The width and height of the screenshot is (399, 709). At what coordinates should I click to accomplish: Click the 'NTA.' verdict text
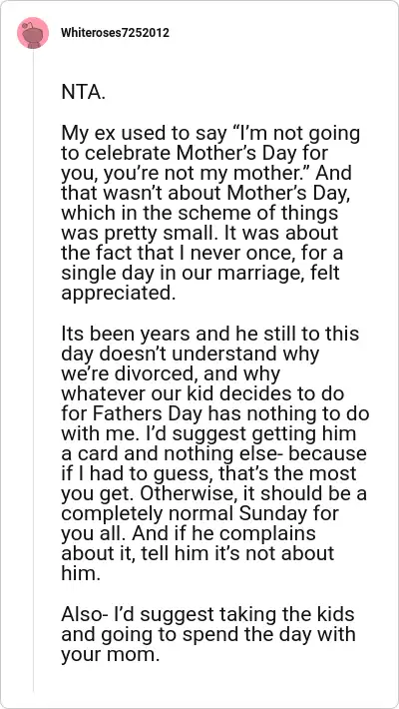point(84,93)
